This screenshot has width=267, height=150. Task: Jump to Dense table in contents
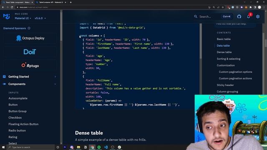tap(224, 52)
